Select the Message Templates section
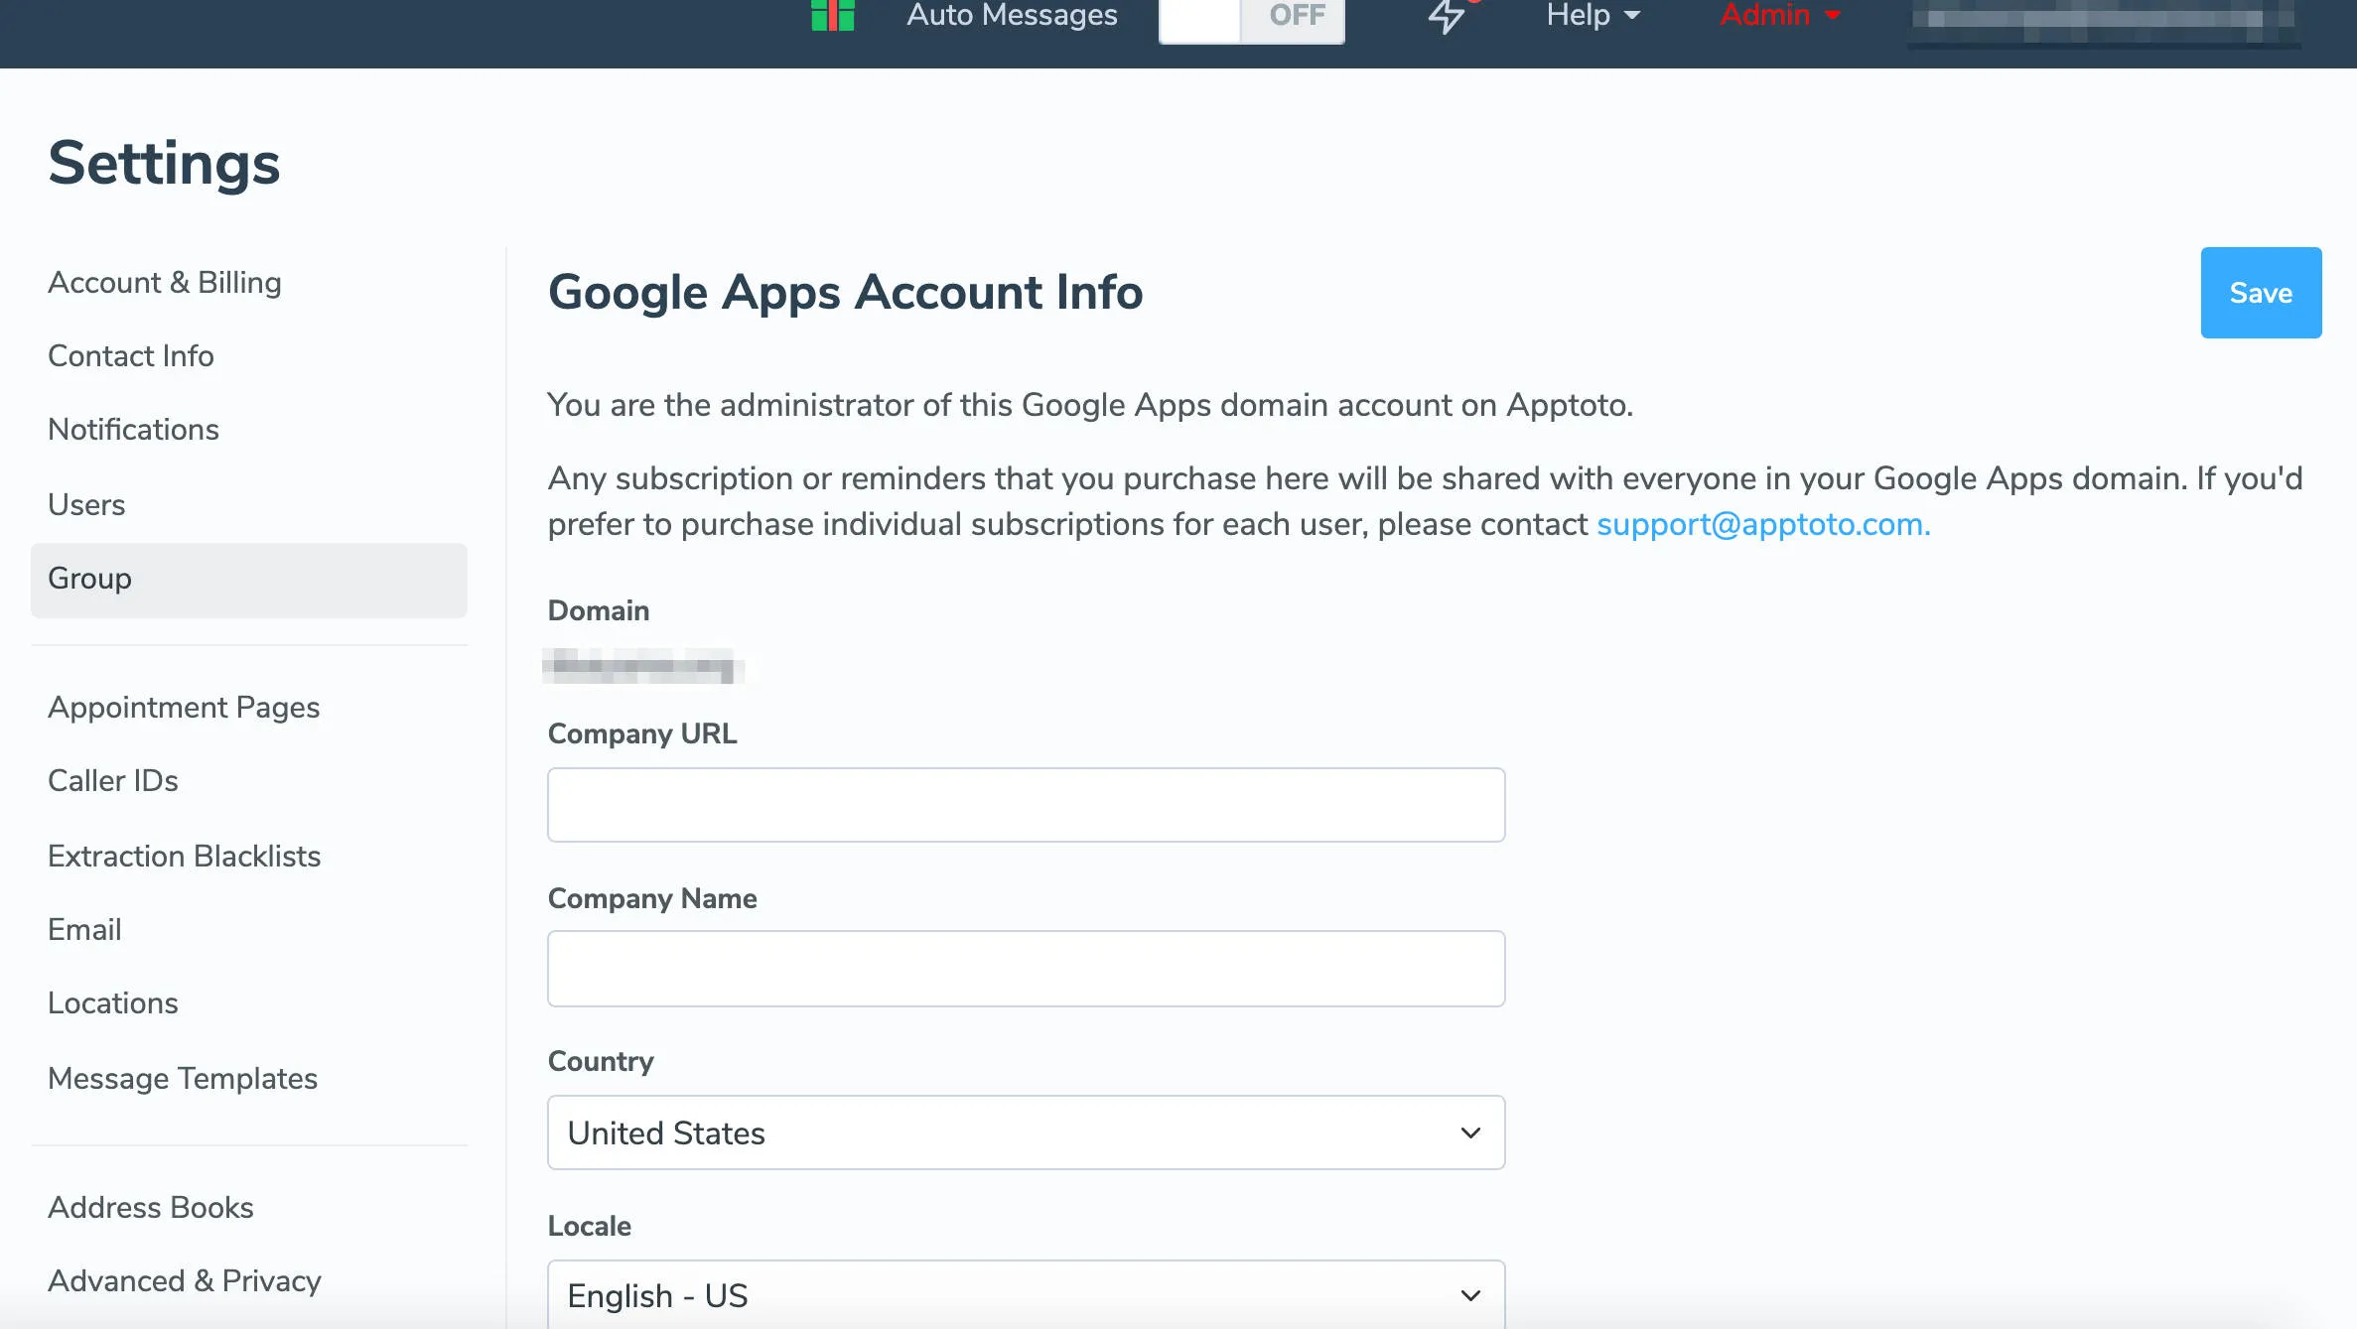The width and height of the screenshot is (2357, 1329). pyautogui.click(x=183, y=1078)
